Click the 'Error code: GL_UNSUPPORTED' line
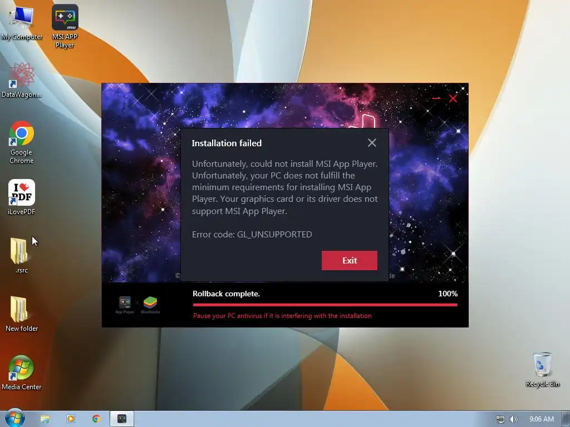This screenshot has height=427, width=570. 252,234
